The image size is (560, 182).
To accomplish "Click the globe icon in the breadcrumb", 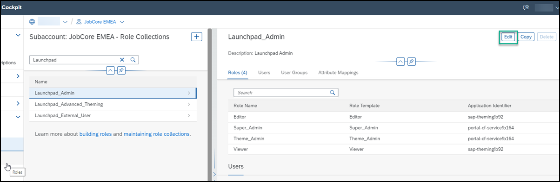I will point(32,22).
